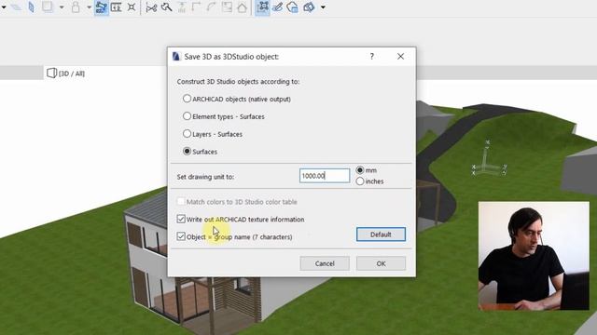The image size is (597, 335).
Task: Click the blue vertical sheet toolbar icon
Action: [31, 7]
